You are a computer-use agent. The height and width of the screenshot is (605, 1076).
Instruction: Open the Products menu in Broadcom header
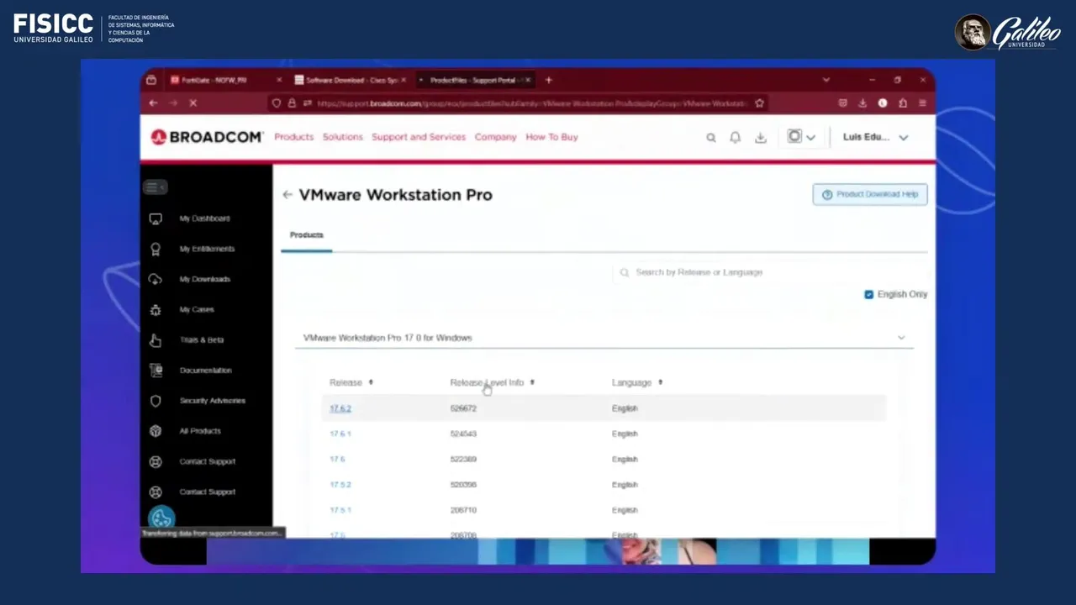point(293,137)
